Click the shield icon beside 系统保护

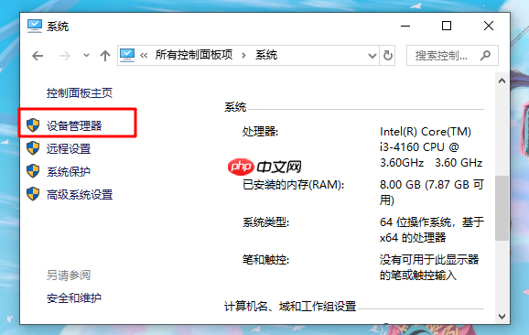tap(33, 171)
